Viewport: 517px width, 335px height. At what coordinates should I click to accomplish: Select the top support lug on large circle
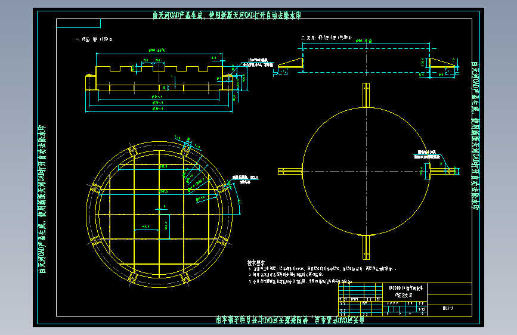[366, 95]
